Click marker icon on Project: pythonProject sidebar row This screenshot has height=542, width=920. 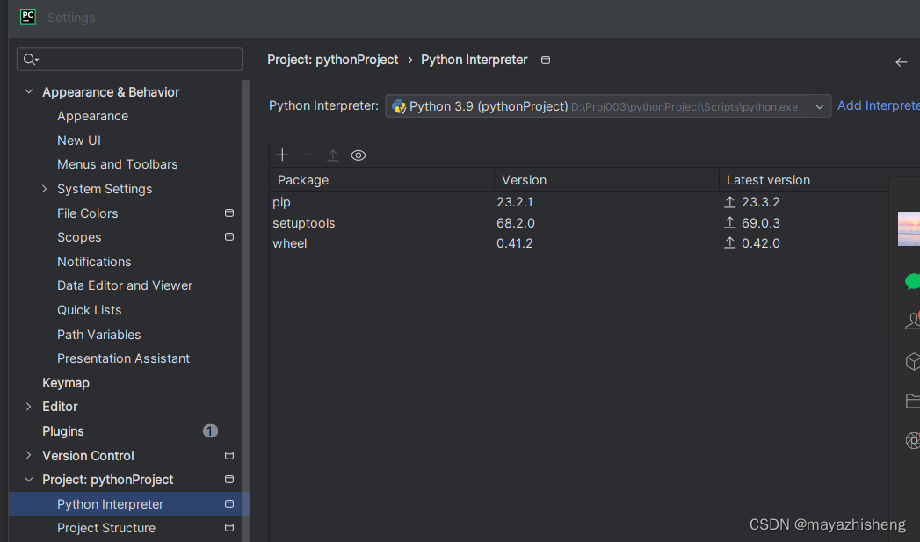pyautogui.click(x=229, y=480)
